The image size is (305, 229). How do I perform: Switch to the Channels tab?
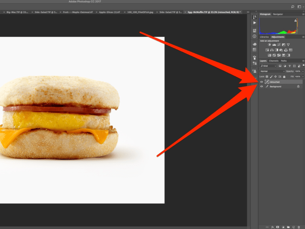[x=273, y=61]
